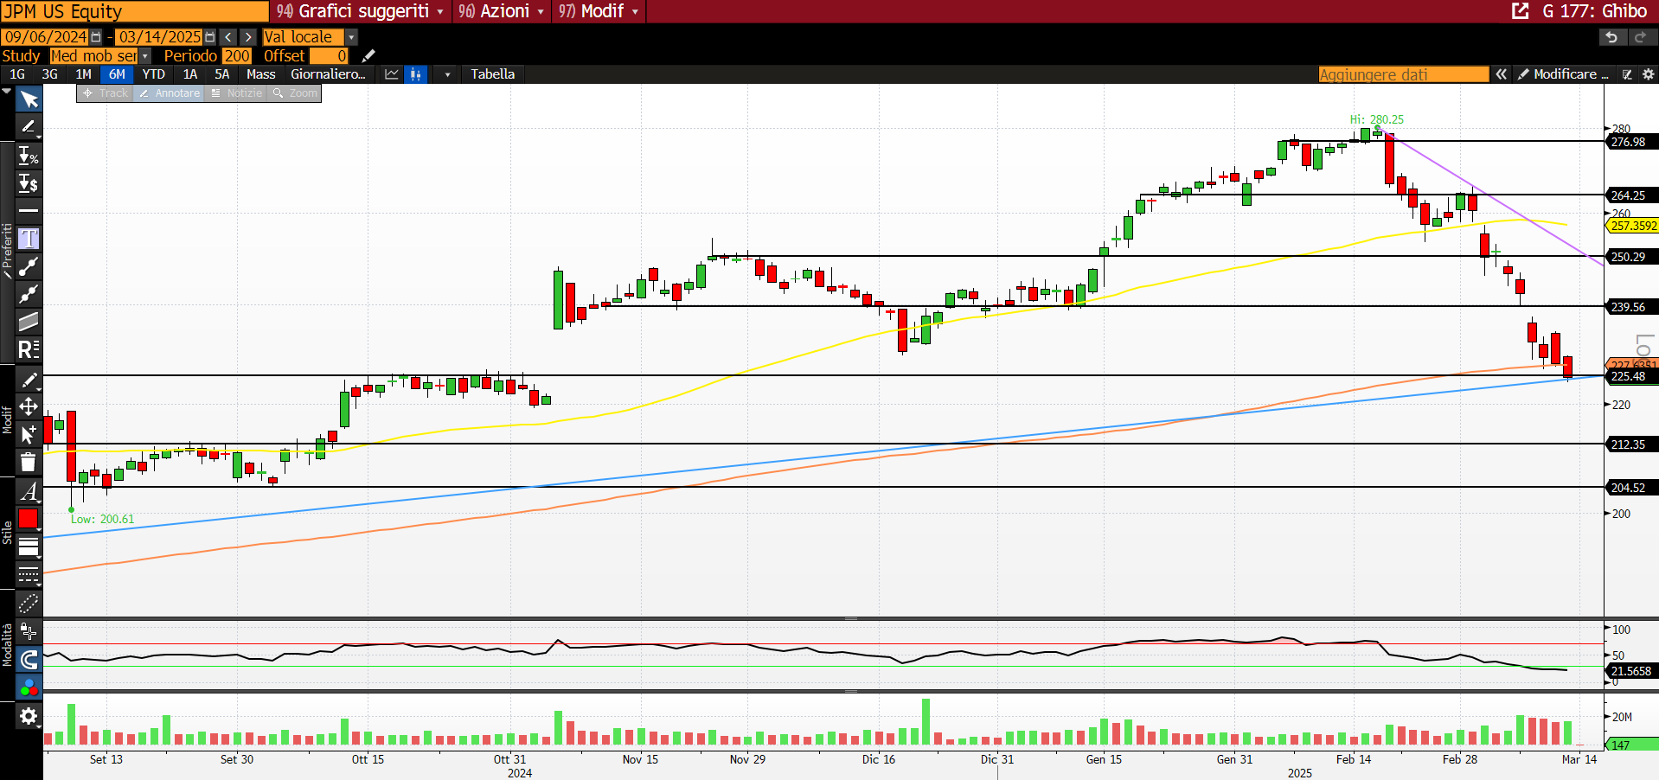1659x780 pixels.
Task: Toggle the dotted freeform mode icon
Action: [x=29, y=603]
